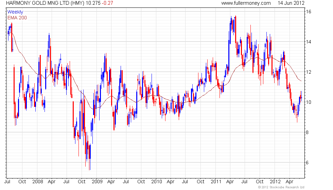333x190 pixels.
Task: Click the Oct label between 2008 and 2009
Action: (x=82, y=182)
